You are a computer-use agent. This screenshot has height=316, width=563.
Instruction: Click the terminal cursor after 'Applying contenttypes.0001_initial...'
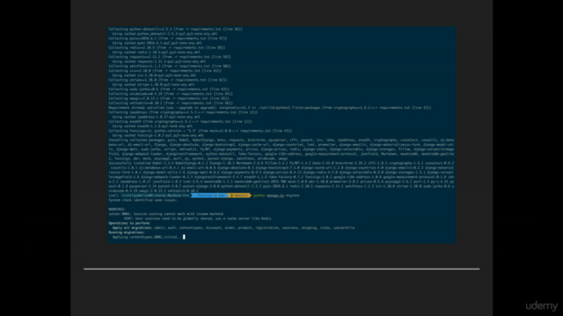point(184,237)
